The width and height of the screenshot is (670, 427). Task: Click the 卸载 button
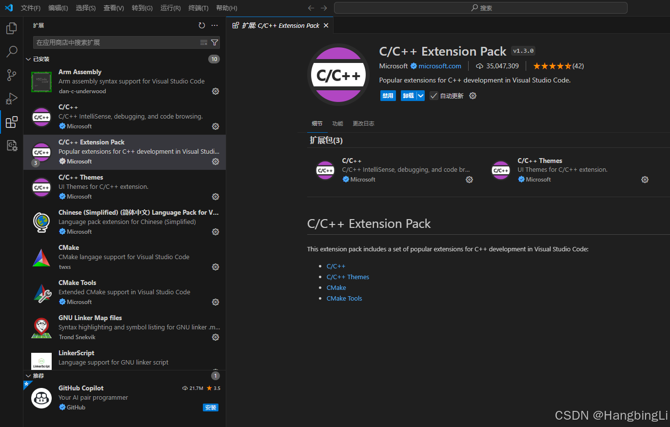(x=409, y=96)
